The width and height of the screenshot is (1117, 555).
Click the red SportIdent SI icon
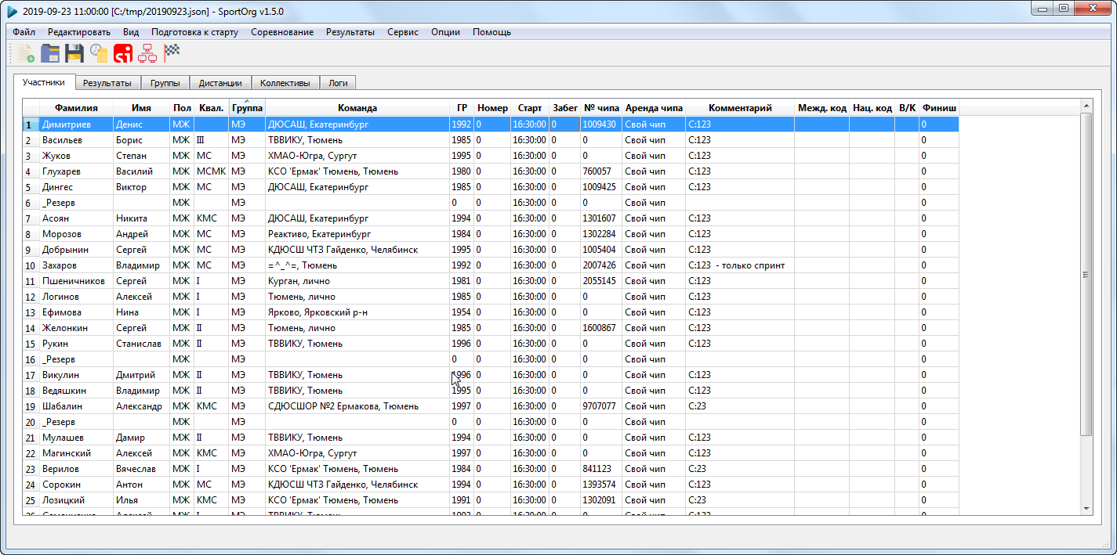pos(123,53)
